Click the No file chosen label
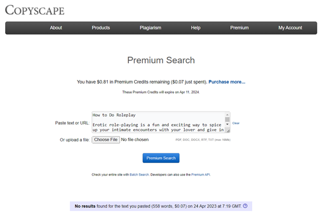 pos(135,140)
